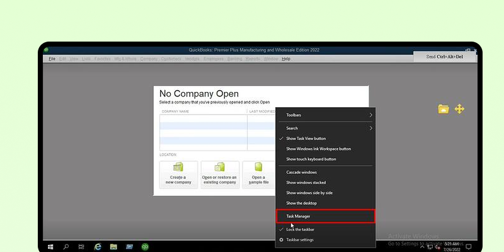Viewport: 504px width, 252px height.
Task: Select Show touch keyboard button
Action: pyautogui.click(x=325, y=159)
